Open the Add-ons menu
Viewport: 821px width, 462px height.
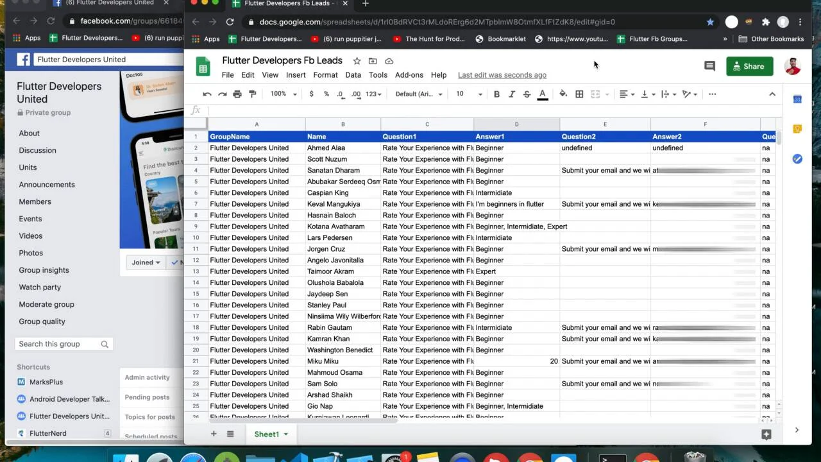coord(409,75)
